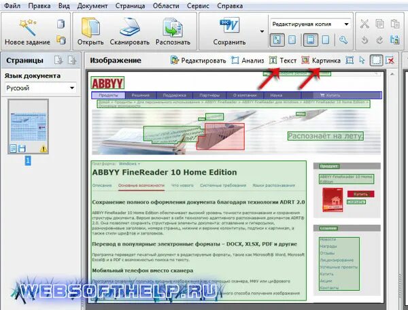Click the image pane scroll up arrow

pos(392,74)
